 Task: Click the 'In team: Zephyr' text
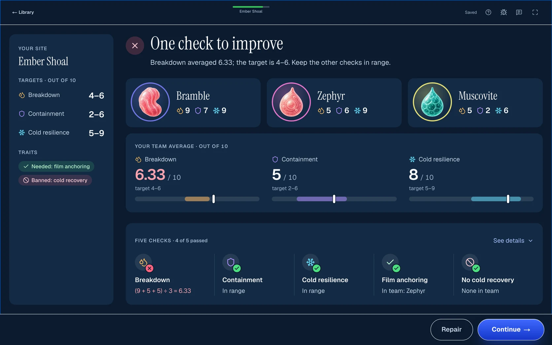click(x=403, y=291)
